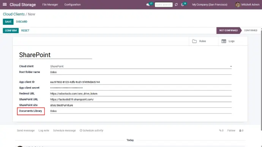Click the SharePoint site label
Viewport: 262px width, 147px height.
[x=28, y=105]
